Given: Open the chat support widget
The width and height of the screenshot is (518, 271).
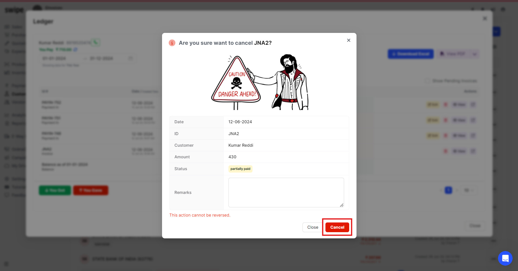Looking at the screenshot, I should tap(505, 258).
